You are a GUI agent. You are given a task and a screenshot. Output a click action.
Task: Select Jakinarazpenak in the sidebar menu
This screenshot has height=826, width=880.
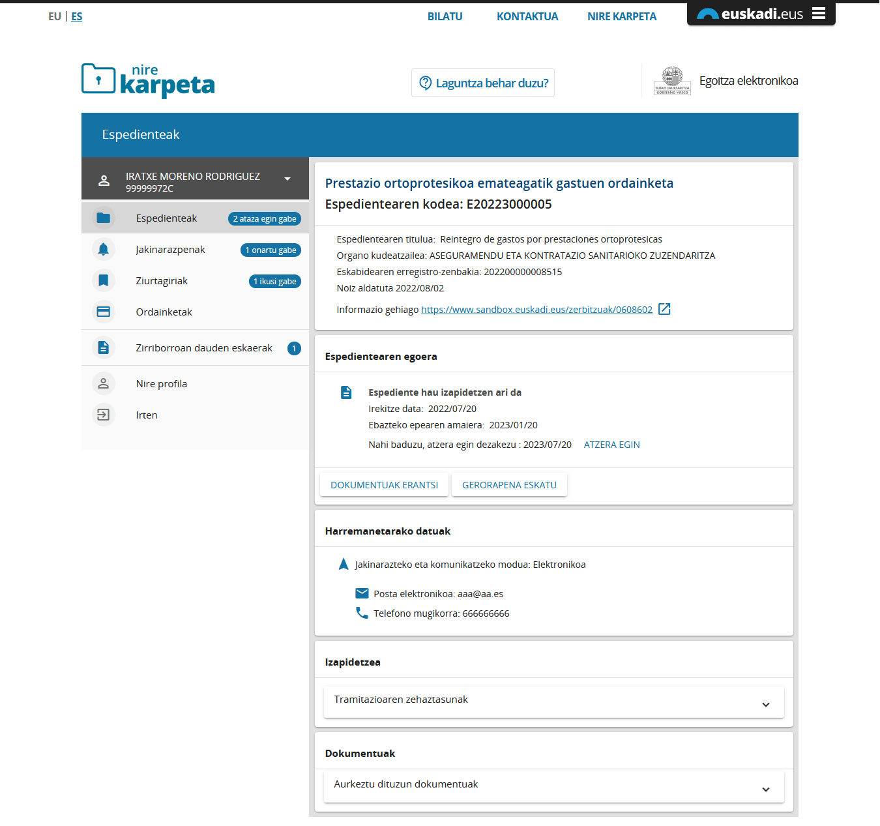click(x=195, y=249)
